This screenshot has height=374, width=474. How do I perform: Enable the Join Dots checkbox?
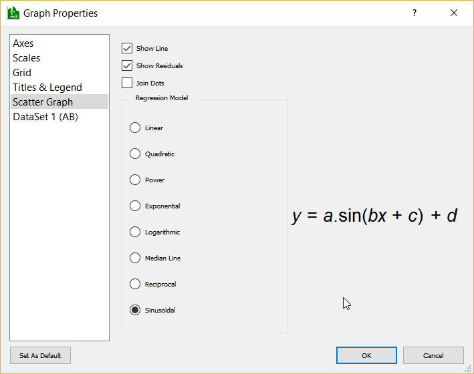(127, 83)
